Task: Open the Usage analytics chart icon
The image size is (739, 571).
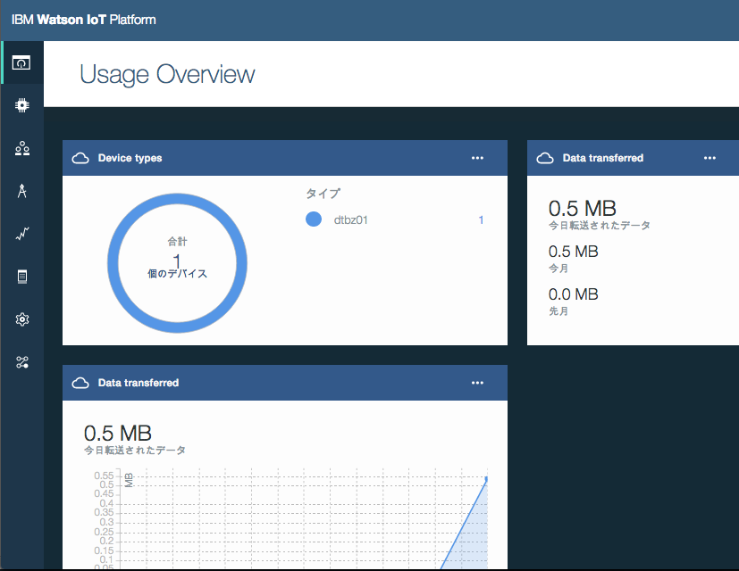Action: point(21,233)
